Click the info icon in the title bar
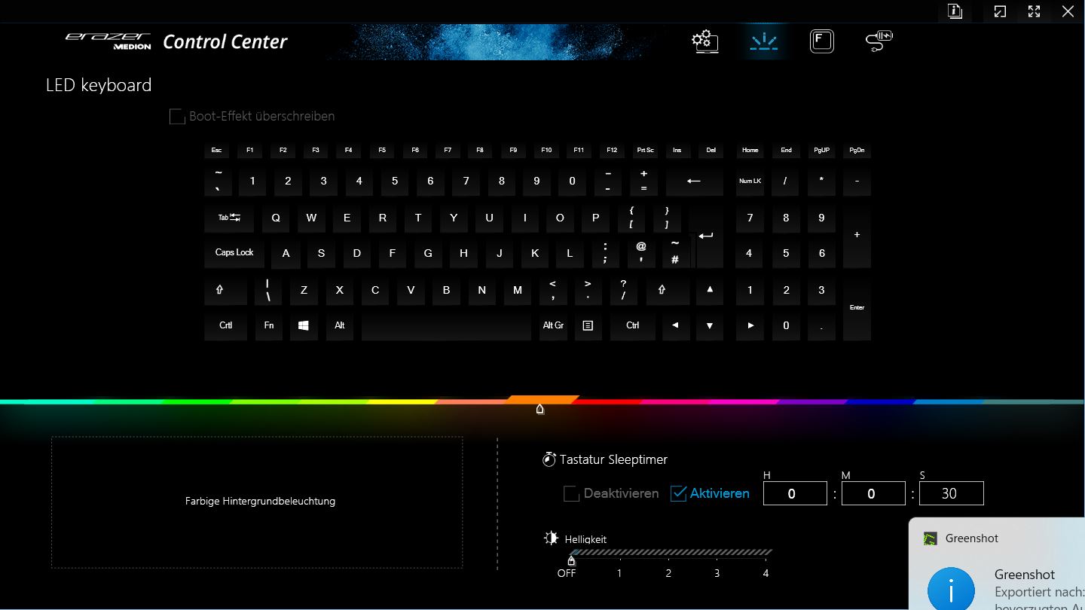Screen dimensions: 1085x610 pyautogui.click(x=955, y=11)
